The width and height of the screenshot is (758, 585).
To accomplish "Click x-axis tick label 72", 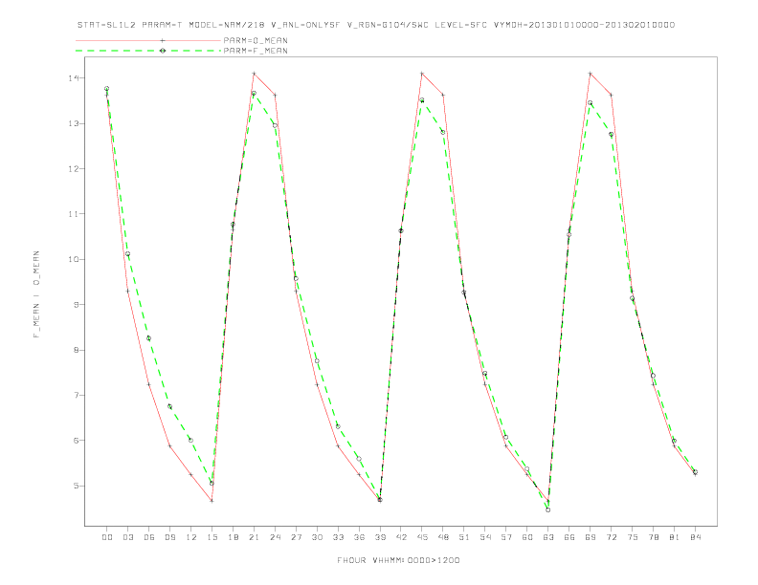I will [611, 537].
